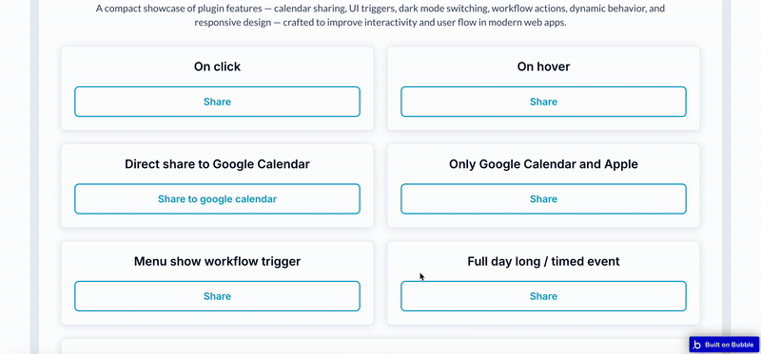Screen dimensions: 761x354
Task: Click Share to google calendar button
Action: [x=217, y=199]
